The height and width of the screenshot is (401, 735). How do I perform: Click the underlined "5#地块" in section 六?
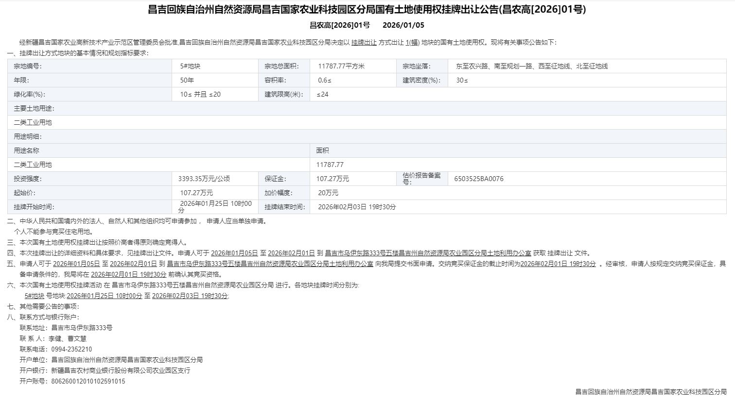coord(35,296)
